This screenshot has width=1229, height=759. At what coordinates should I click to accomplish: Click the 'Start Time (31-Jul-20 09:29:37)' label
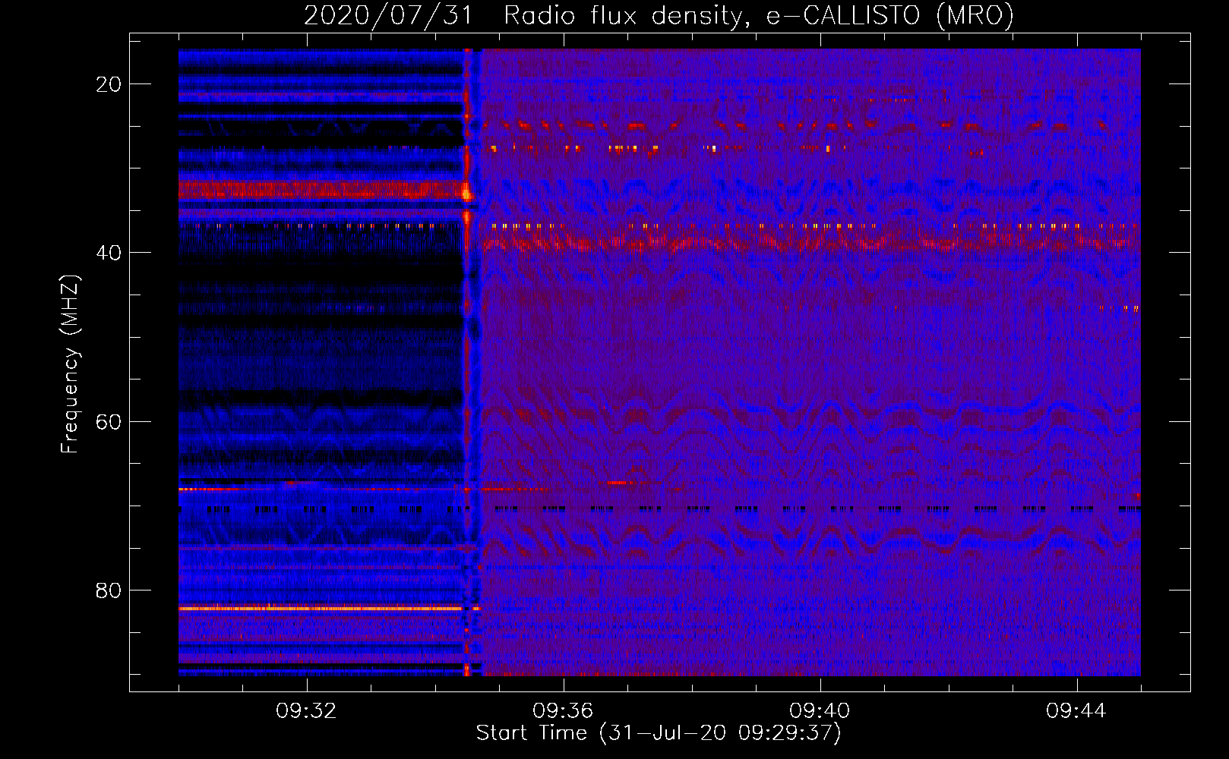click(659, 733)
